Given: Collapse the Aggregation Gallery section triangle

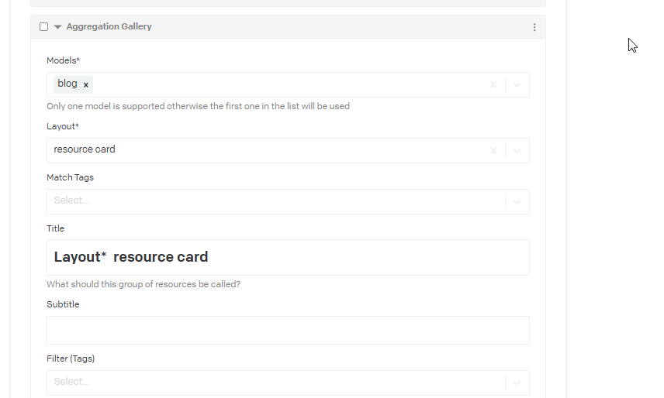Looking at the screenshot, I should pyautogui.click(x=57, y=27).
